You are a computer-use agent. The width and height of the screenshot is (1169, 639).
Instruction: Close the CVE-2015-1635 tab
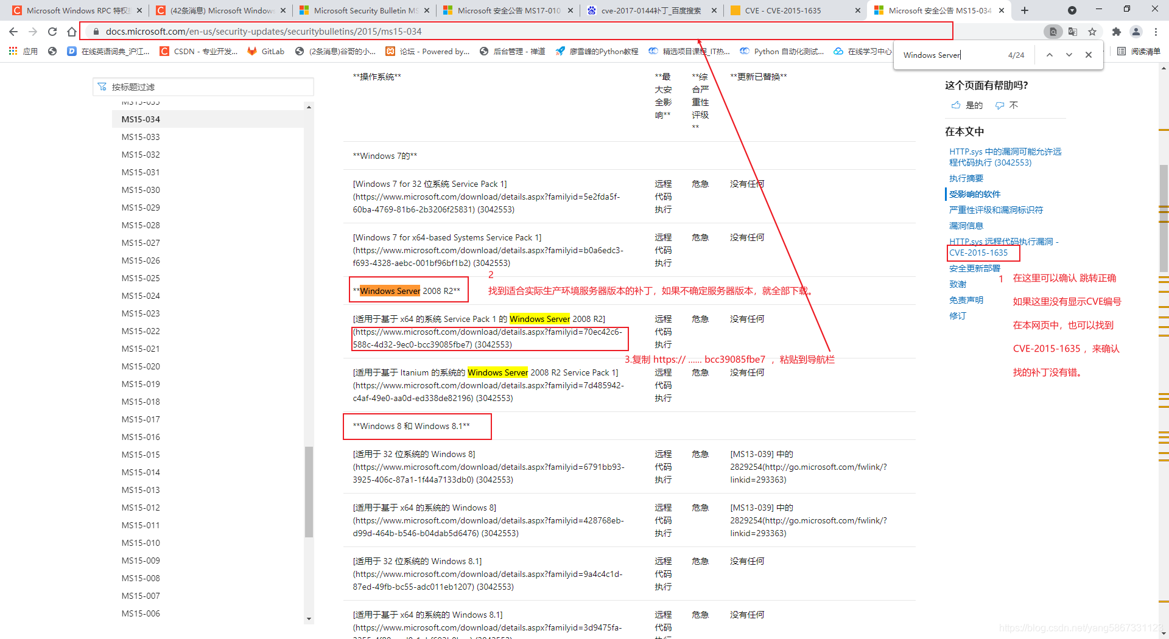click(x=858, y=10)
